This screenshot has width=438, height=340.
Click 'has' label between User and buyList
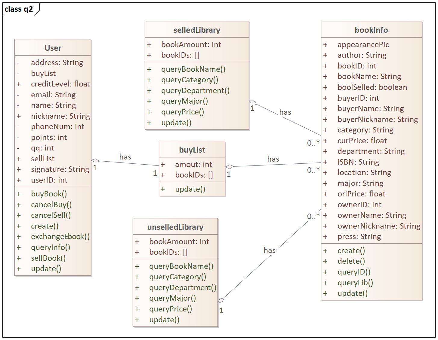pyautogui.click(x=125, y=157)
